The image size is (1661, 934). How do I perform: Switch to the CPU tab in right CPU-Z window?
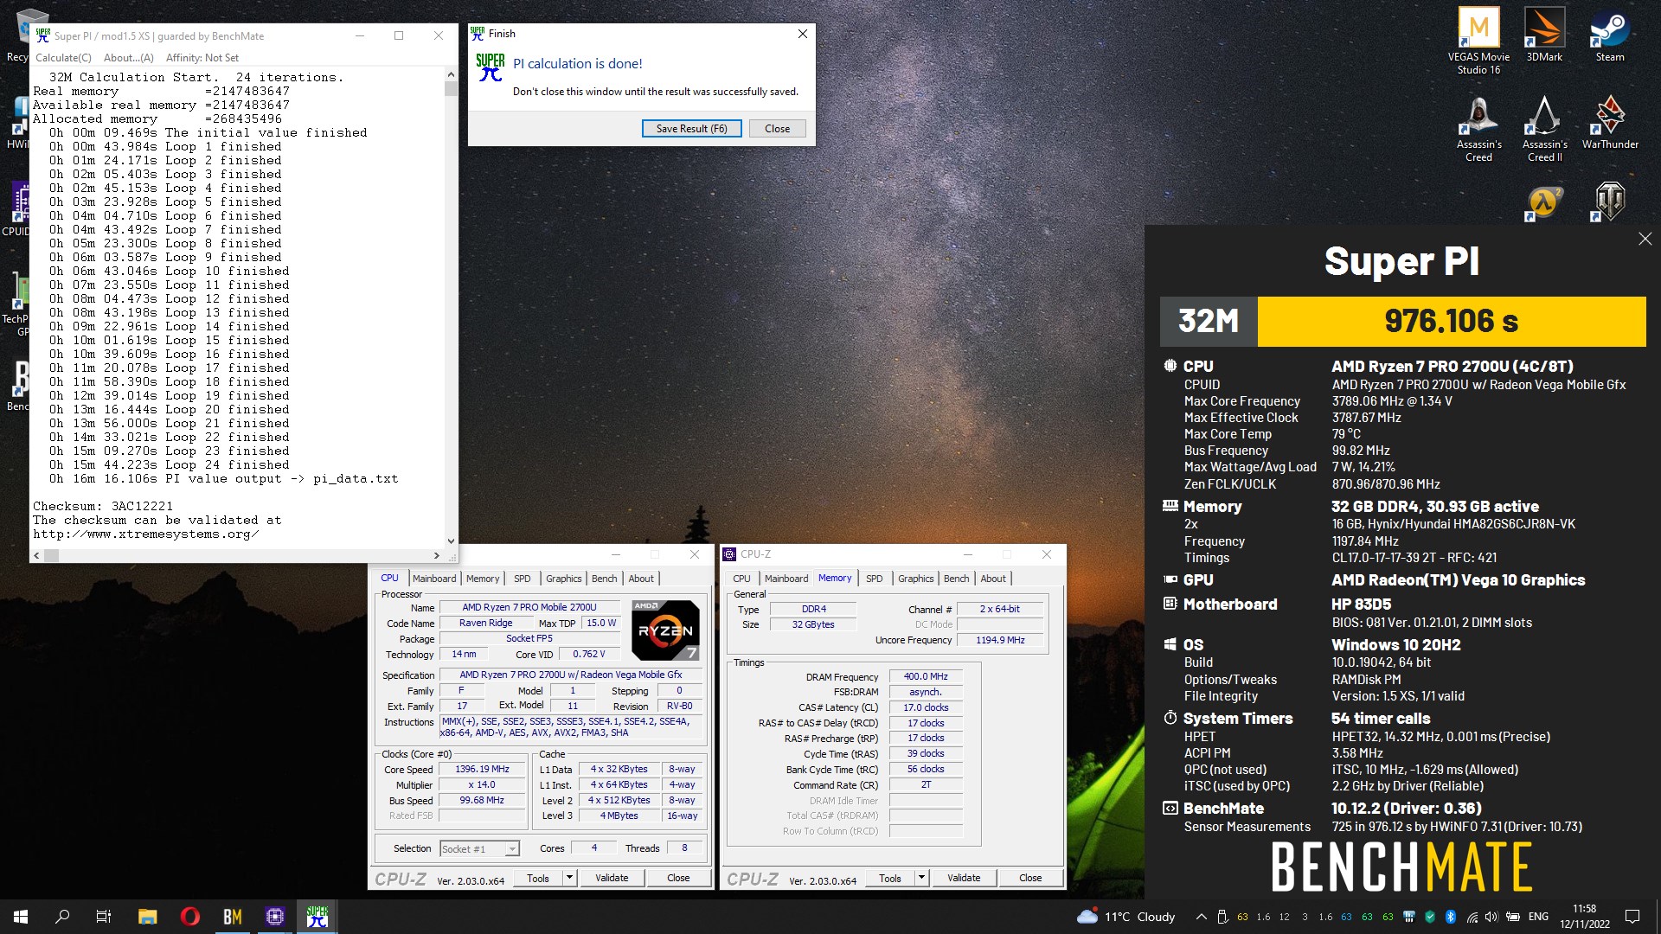click(741, 579)
